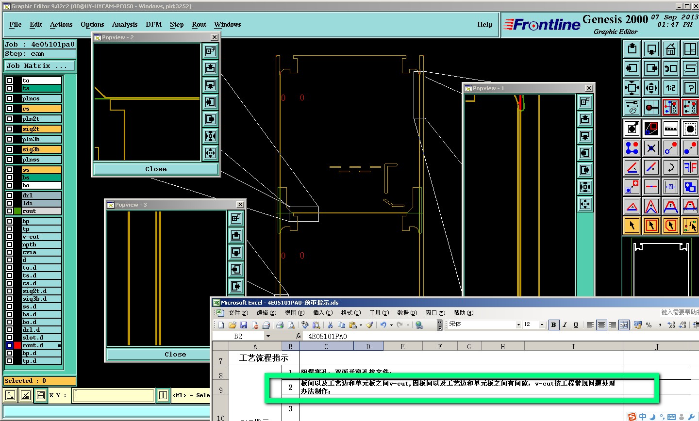Image resolution: width=699 pixels, height=421 pixels.
Task: Select the measure ruler tool
Action: [671, 129]
